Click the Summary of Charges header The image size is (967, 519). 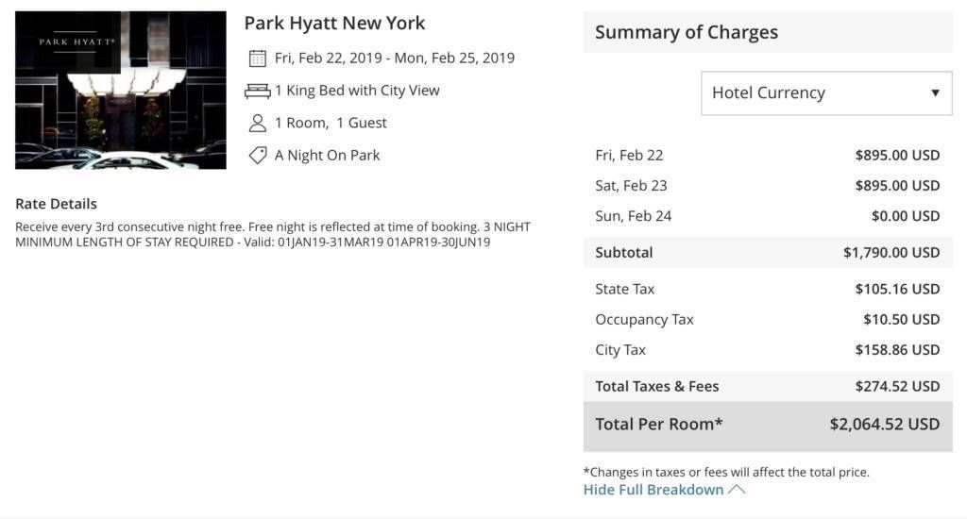(768, 32)
